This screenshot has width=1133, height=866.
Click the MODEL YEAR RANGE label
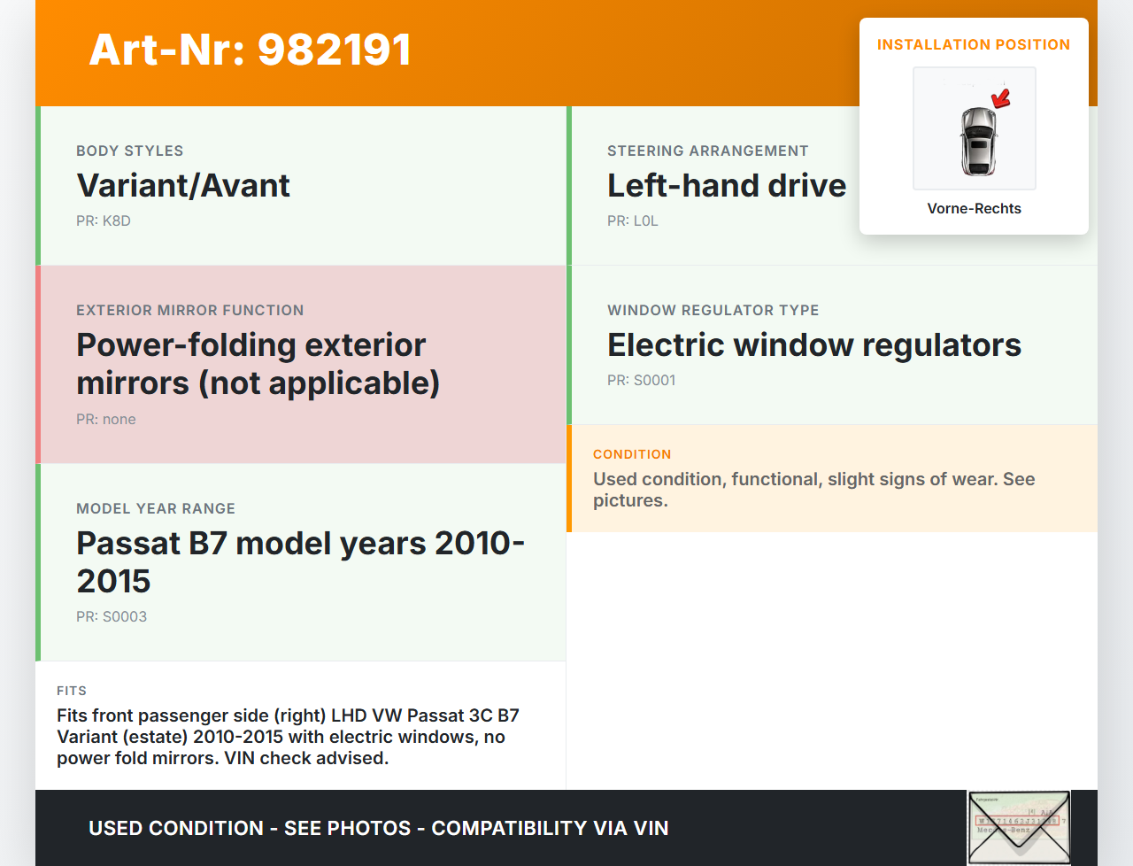coord(156,508)
